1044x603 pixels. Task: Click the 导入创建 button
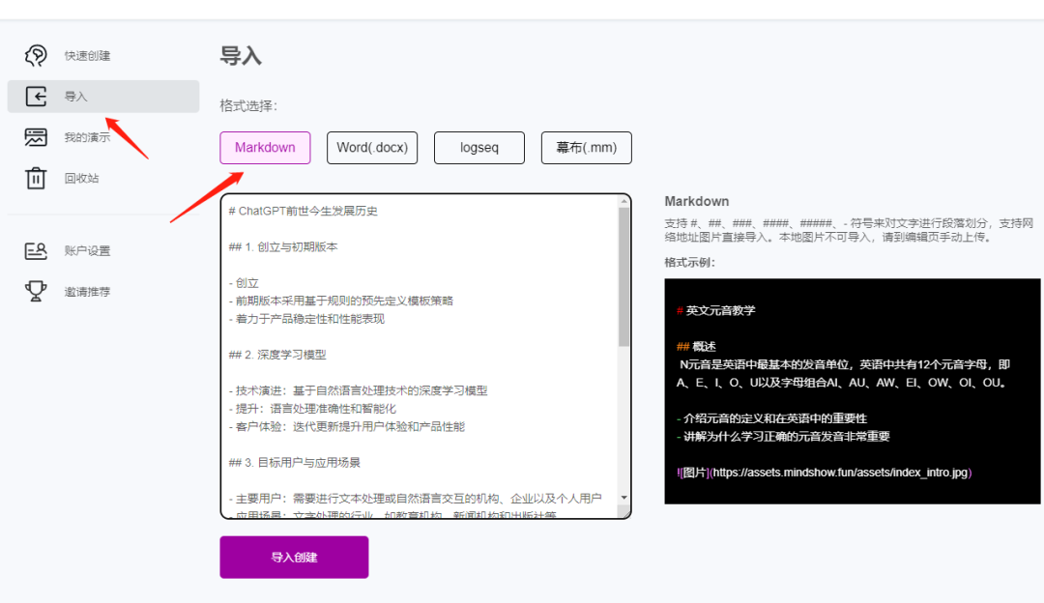point(294,557)
